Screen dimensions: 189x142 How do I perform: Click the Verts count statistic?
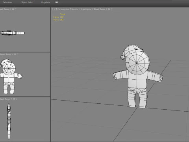pos(58,20)
